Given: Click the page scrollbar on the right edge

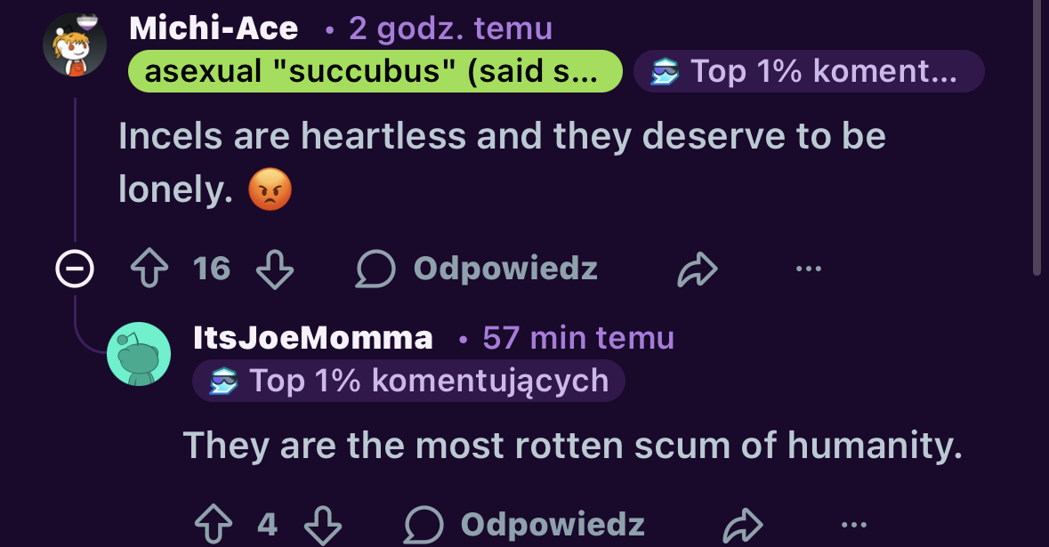Looking at the screenshot, I should [x=1037, y=133].
